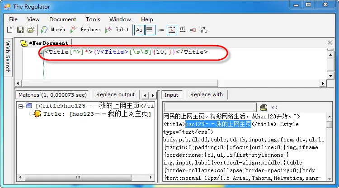Toggle the singleline dotted option icon
This screenshot has width=339, height=188.
click(x=160, y=30)
